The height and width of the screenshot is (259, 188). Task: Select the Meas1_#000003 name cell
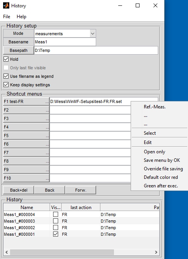pos(27,221)
